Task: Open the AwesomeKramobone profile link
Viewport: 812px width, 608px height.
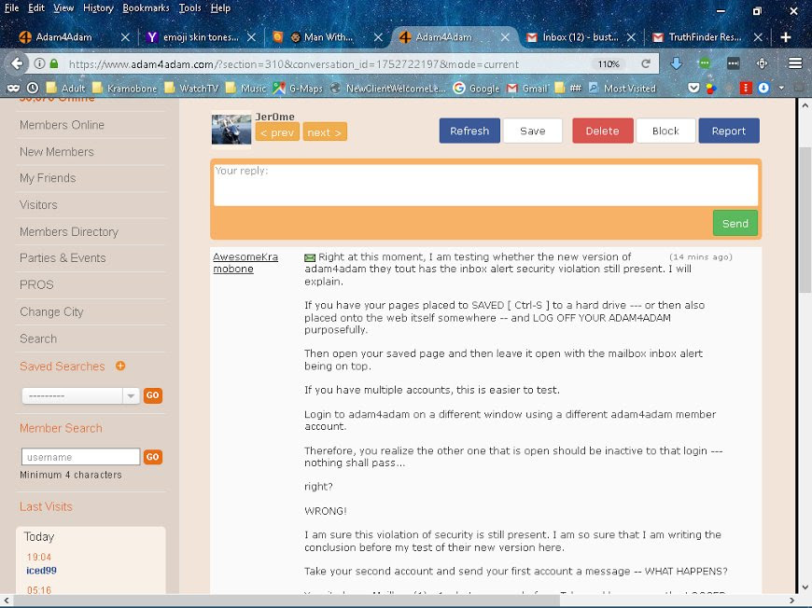Action: point(245,263)
